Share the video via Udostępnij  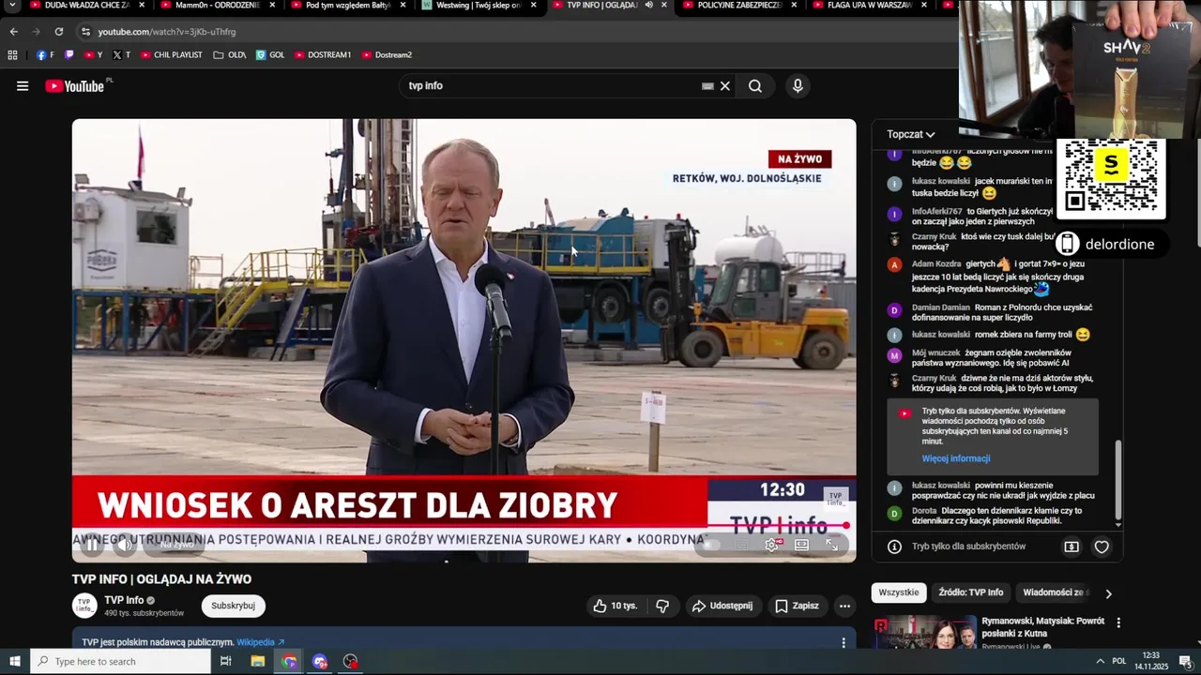[722, 606]
